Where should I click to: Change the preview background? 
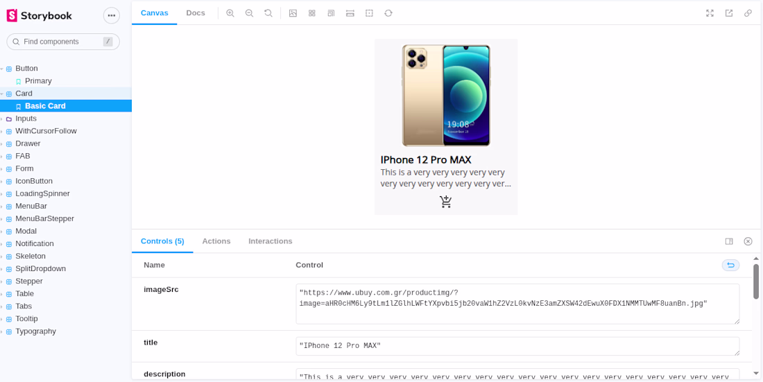pos(293,13)
